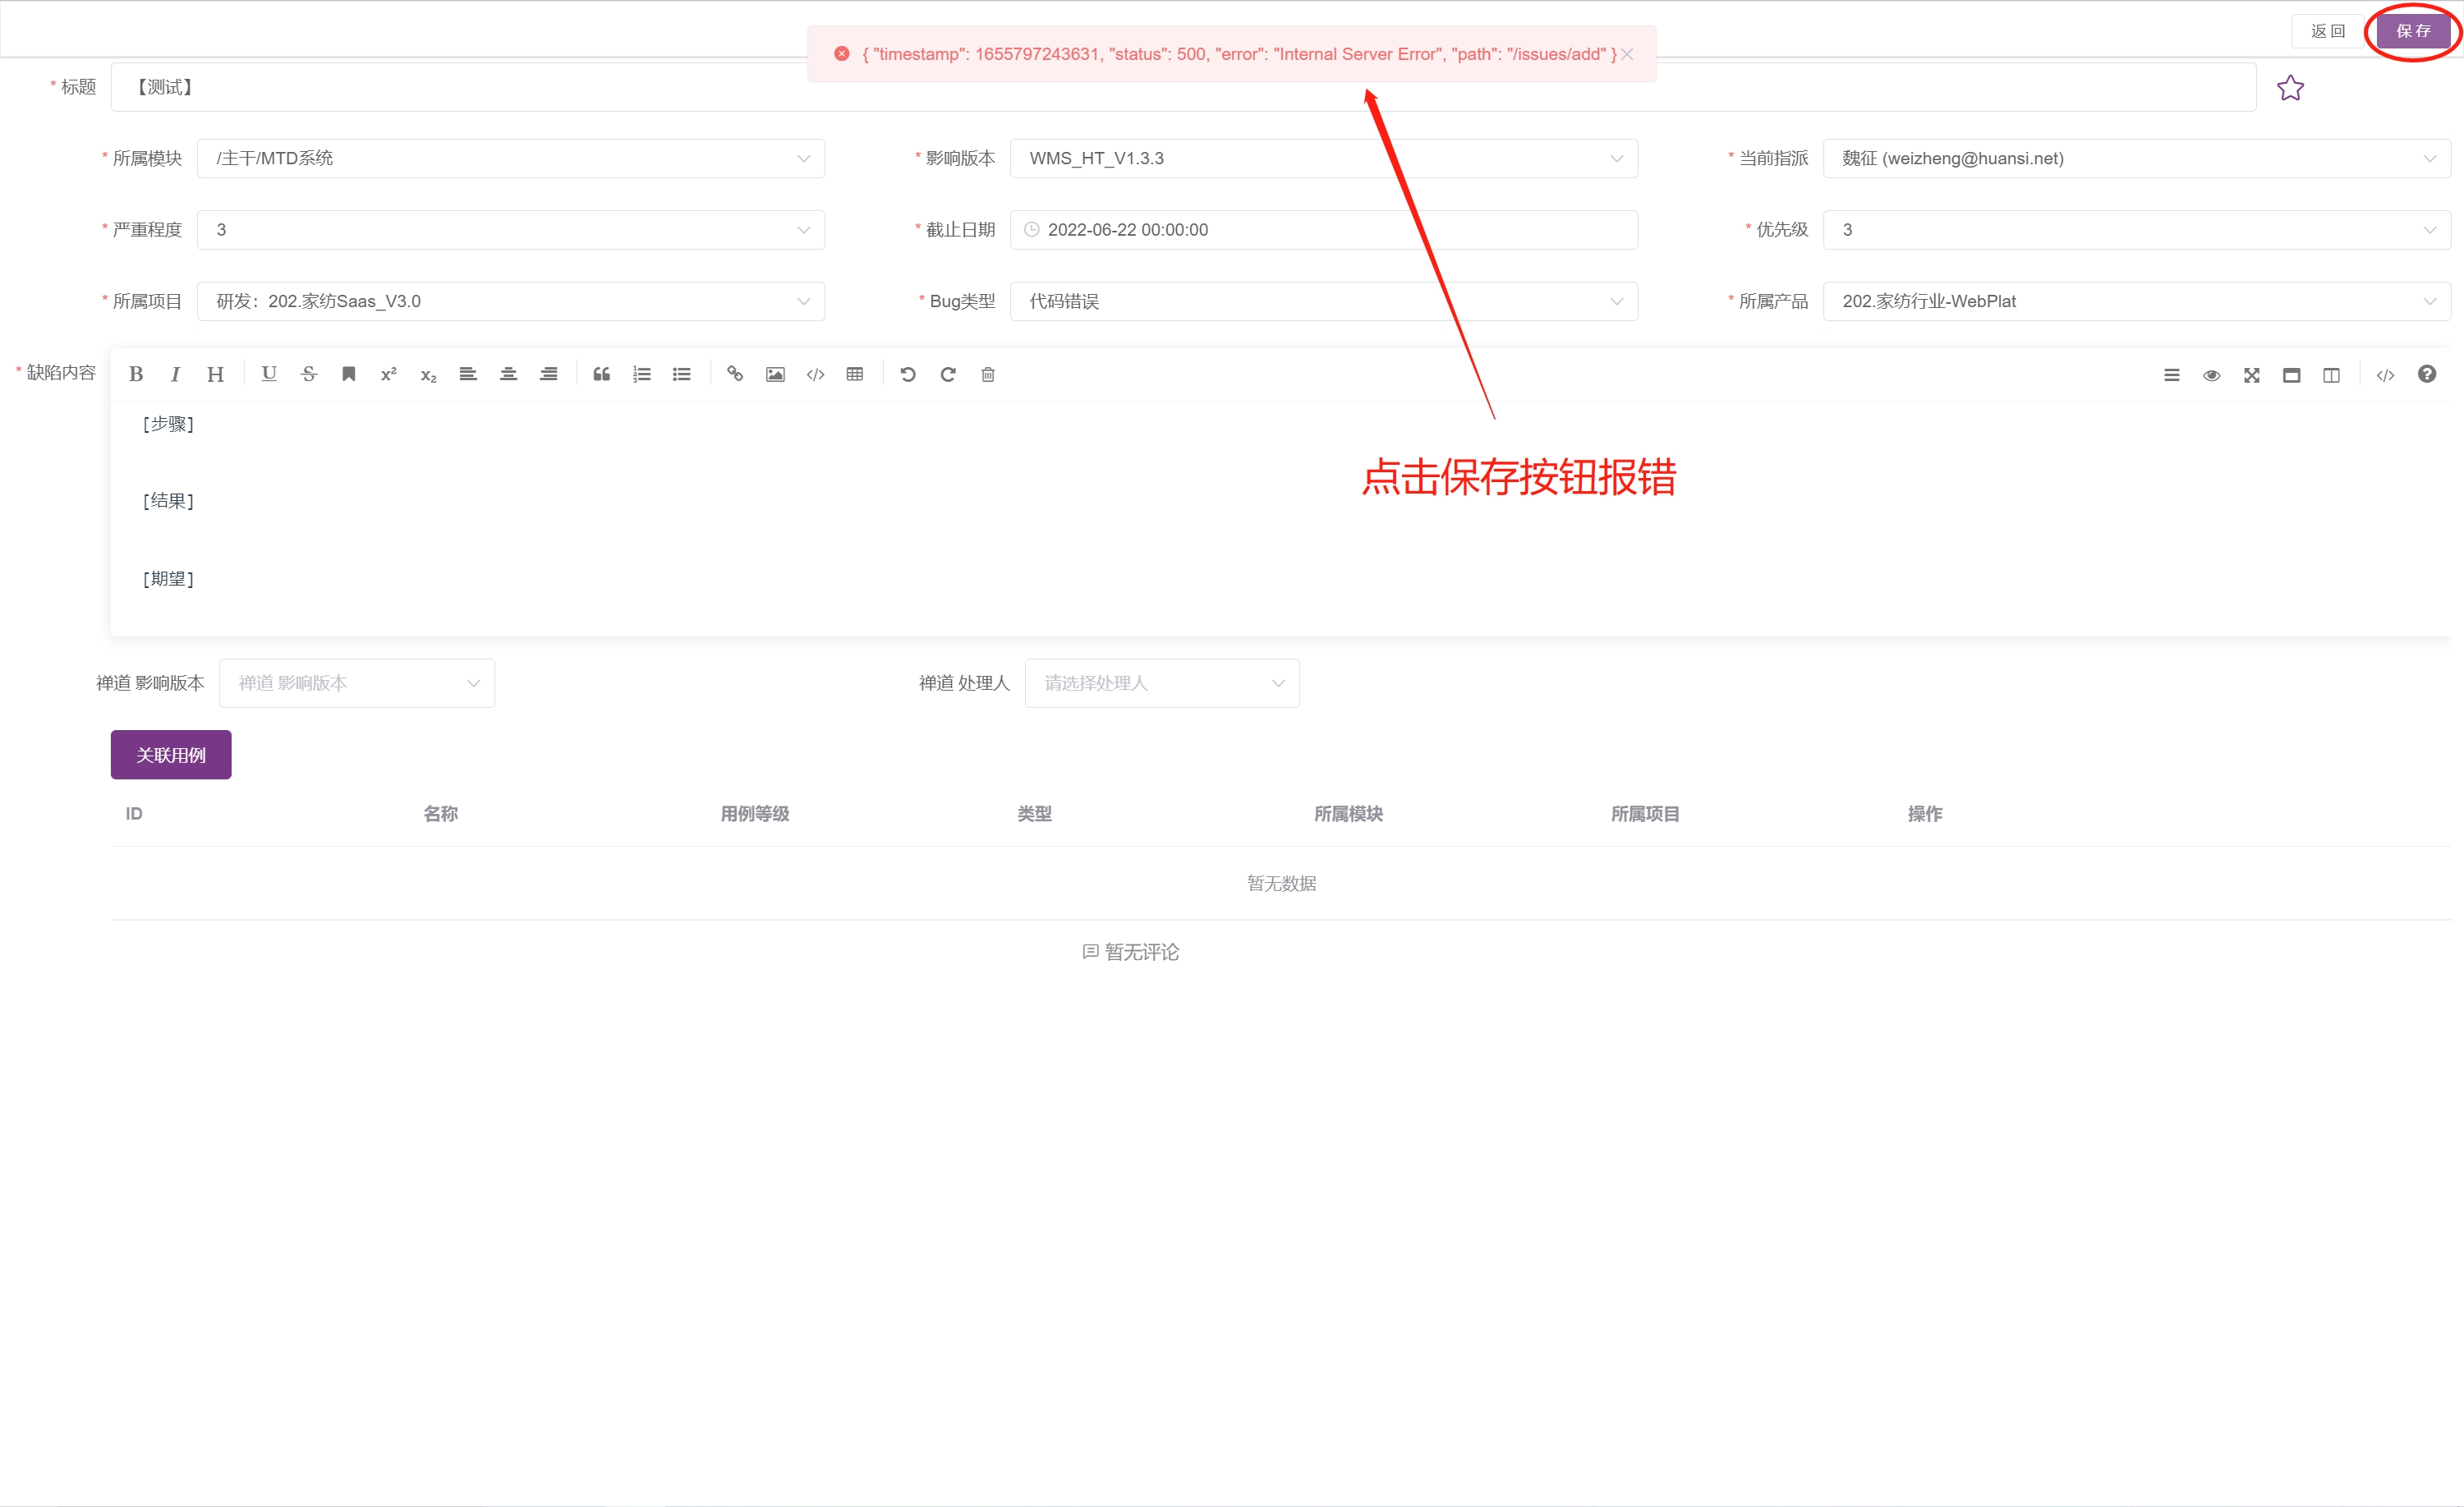The height and width of the screenshot is (1507, 2464).
Task: Click the 保存 save button
Action: point(2413,30)
